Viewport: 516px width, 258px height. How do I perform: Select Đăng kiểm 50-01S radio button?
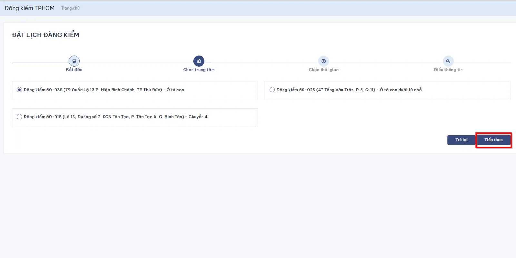click(19, 117)
